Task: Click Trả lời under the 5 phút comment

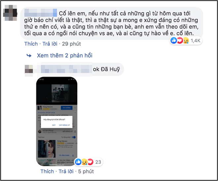Action: pyautogui.click(x=66, y=171)
